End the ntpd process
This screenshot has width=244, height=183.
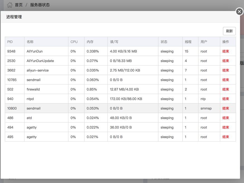pos(226,99)
